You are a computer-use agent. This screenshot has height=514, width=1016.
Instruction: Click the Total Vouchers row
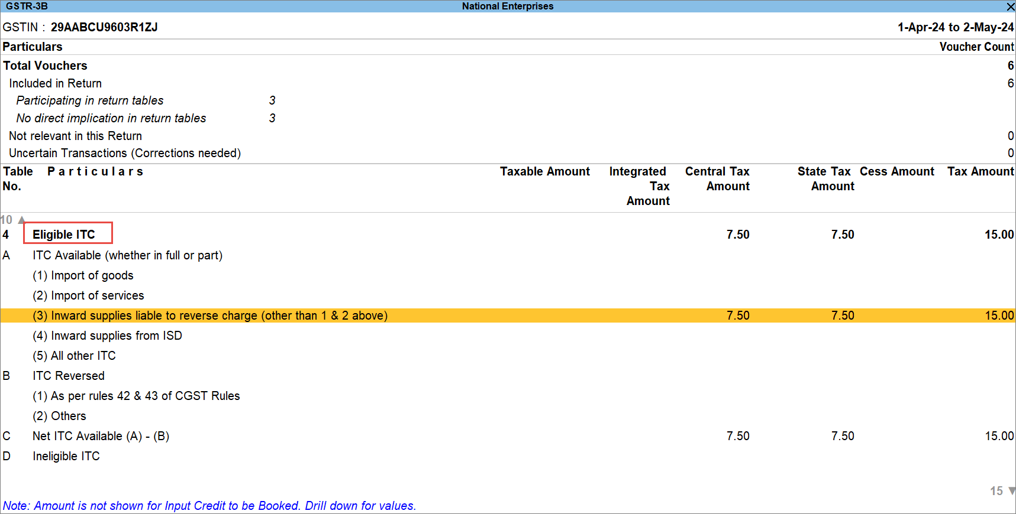[45, 66]
